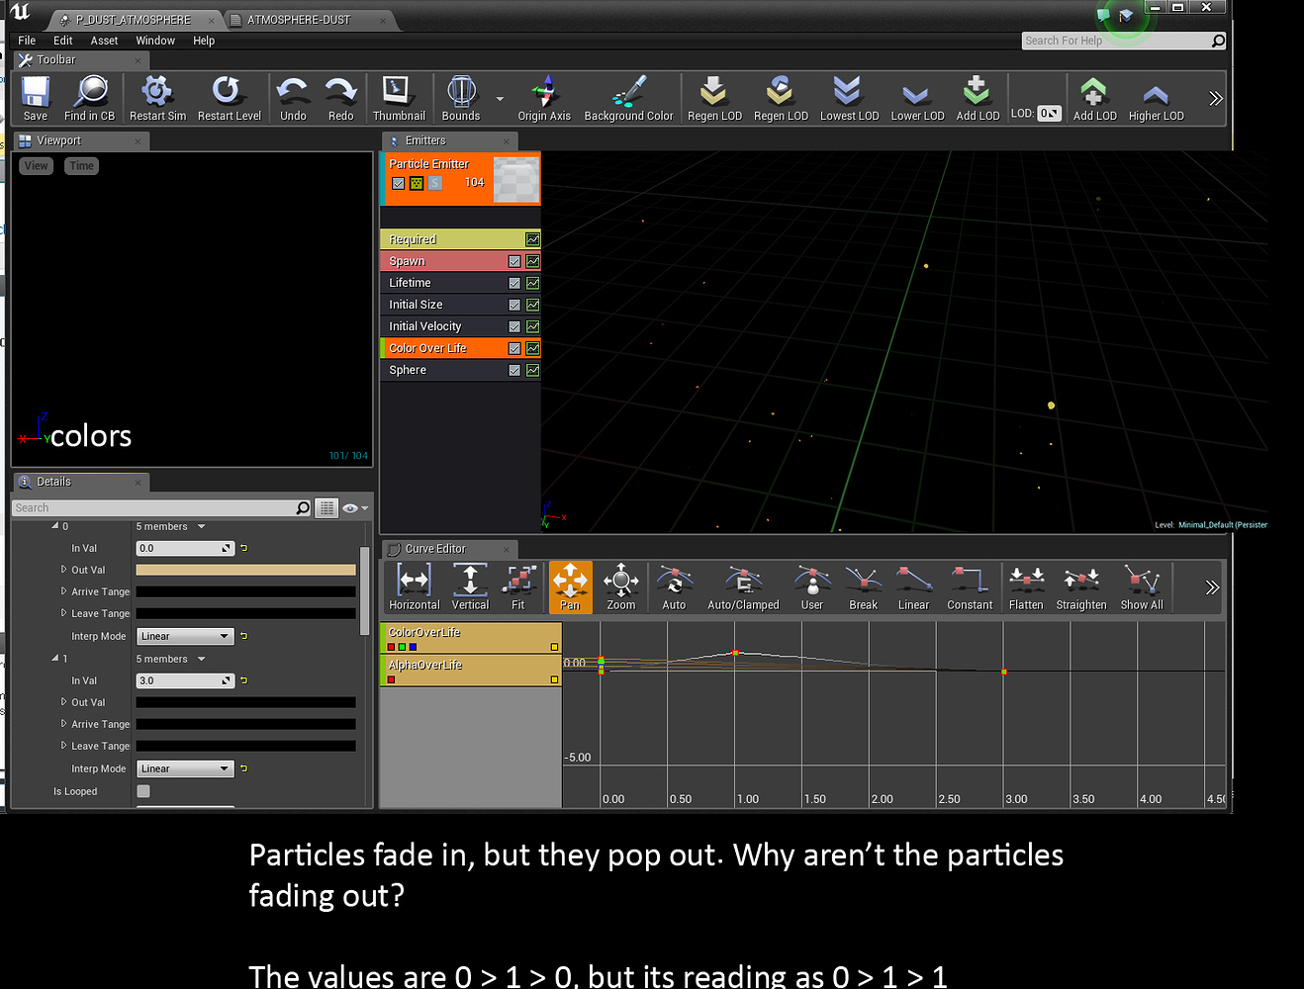Redo the action in toolbar
This screenshot has width=1304, height=989.
(x=340, y=98)
